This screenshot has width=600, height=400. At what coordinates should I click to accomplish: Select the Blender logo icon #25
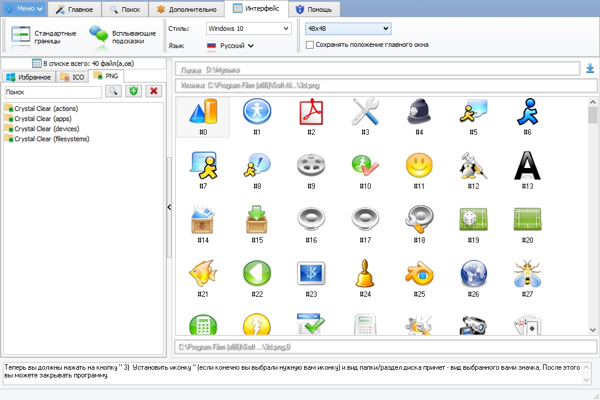[419, 274]
